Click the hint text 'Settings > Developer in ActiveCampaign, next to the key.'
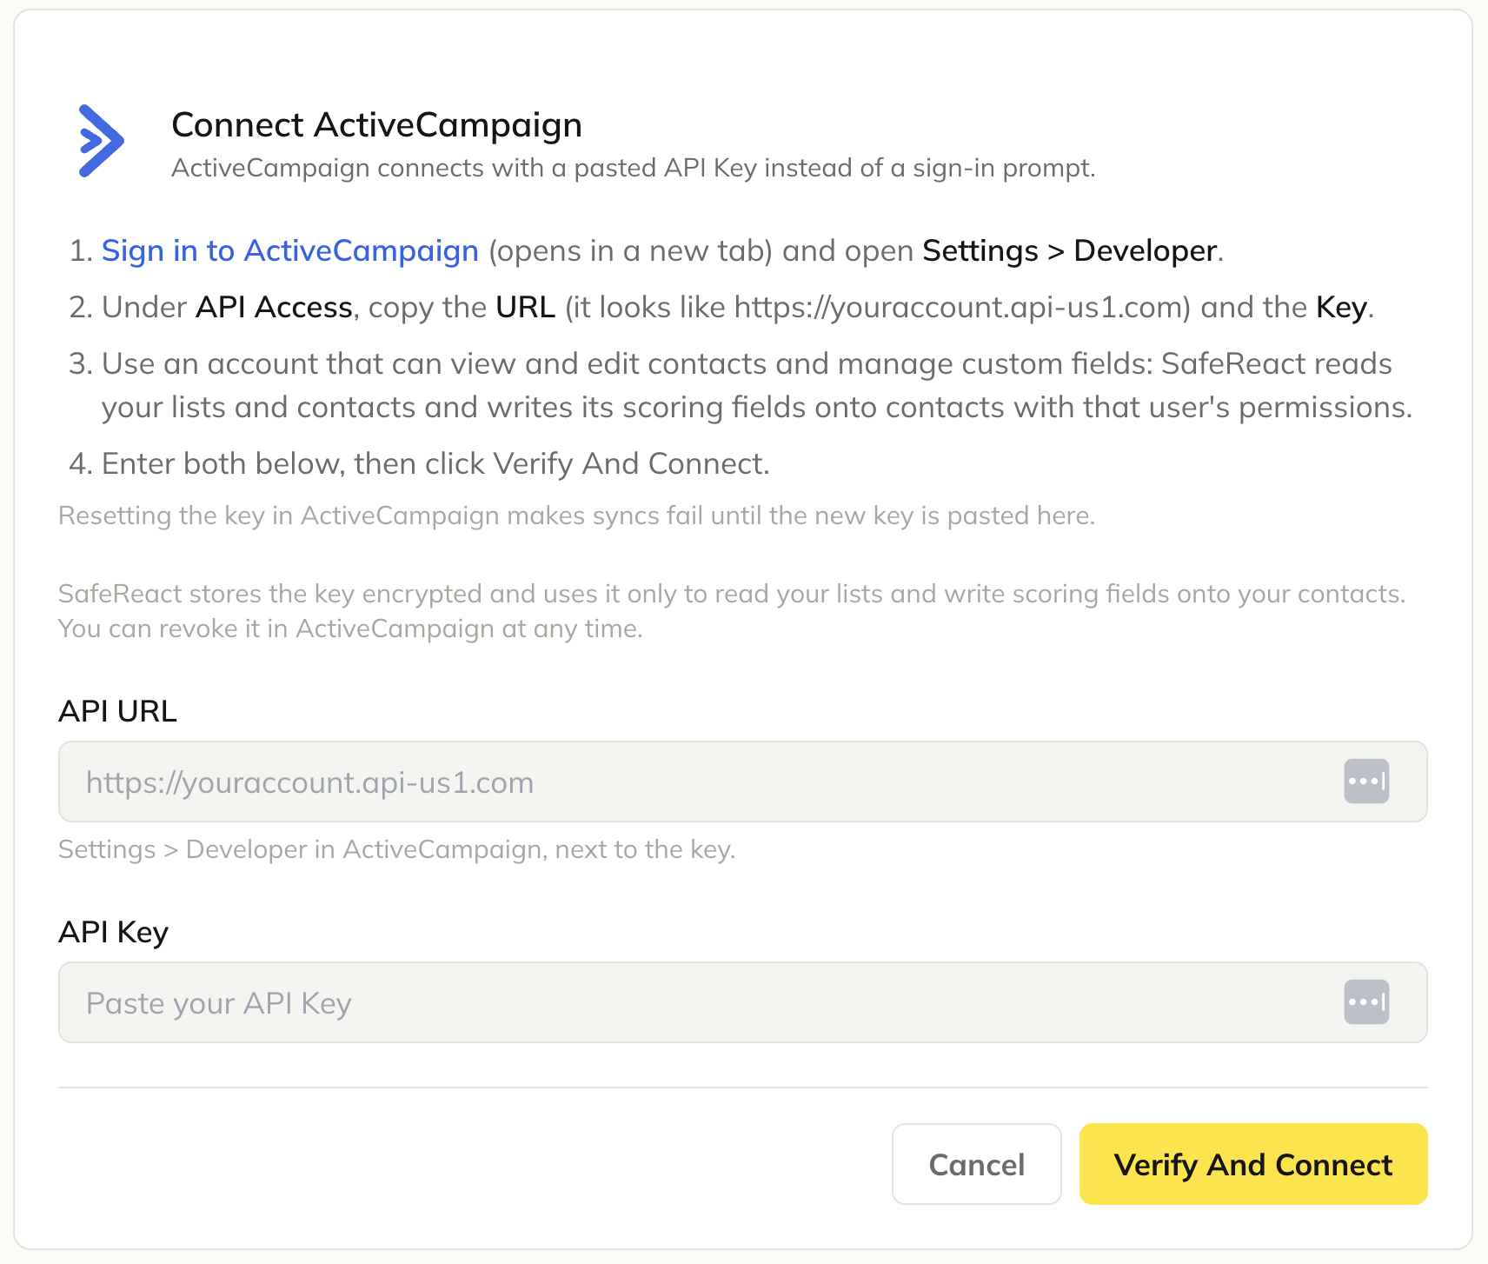This screenshot has width=1488, height=1264. click(x=397, y=849)
